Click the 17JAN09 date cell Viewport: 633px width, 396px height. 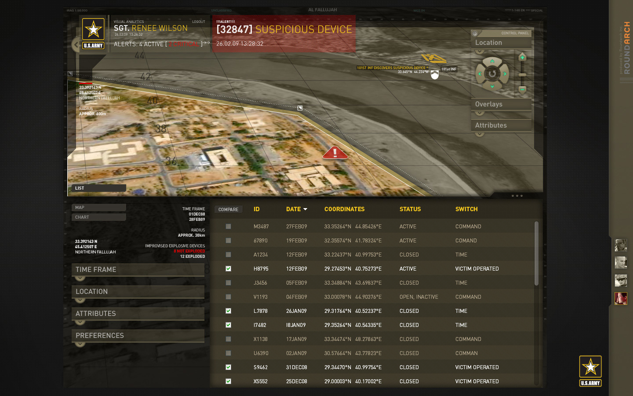click(x=297, y=339)
